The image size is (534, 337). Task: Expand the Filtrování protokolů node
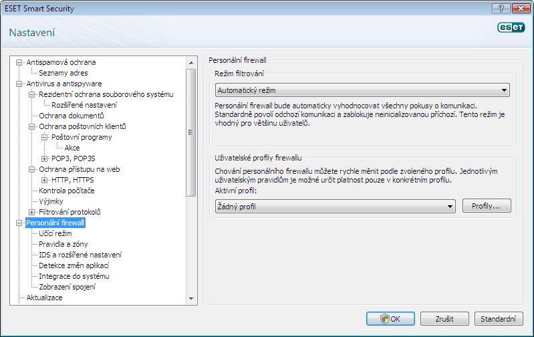coord(31,212)
